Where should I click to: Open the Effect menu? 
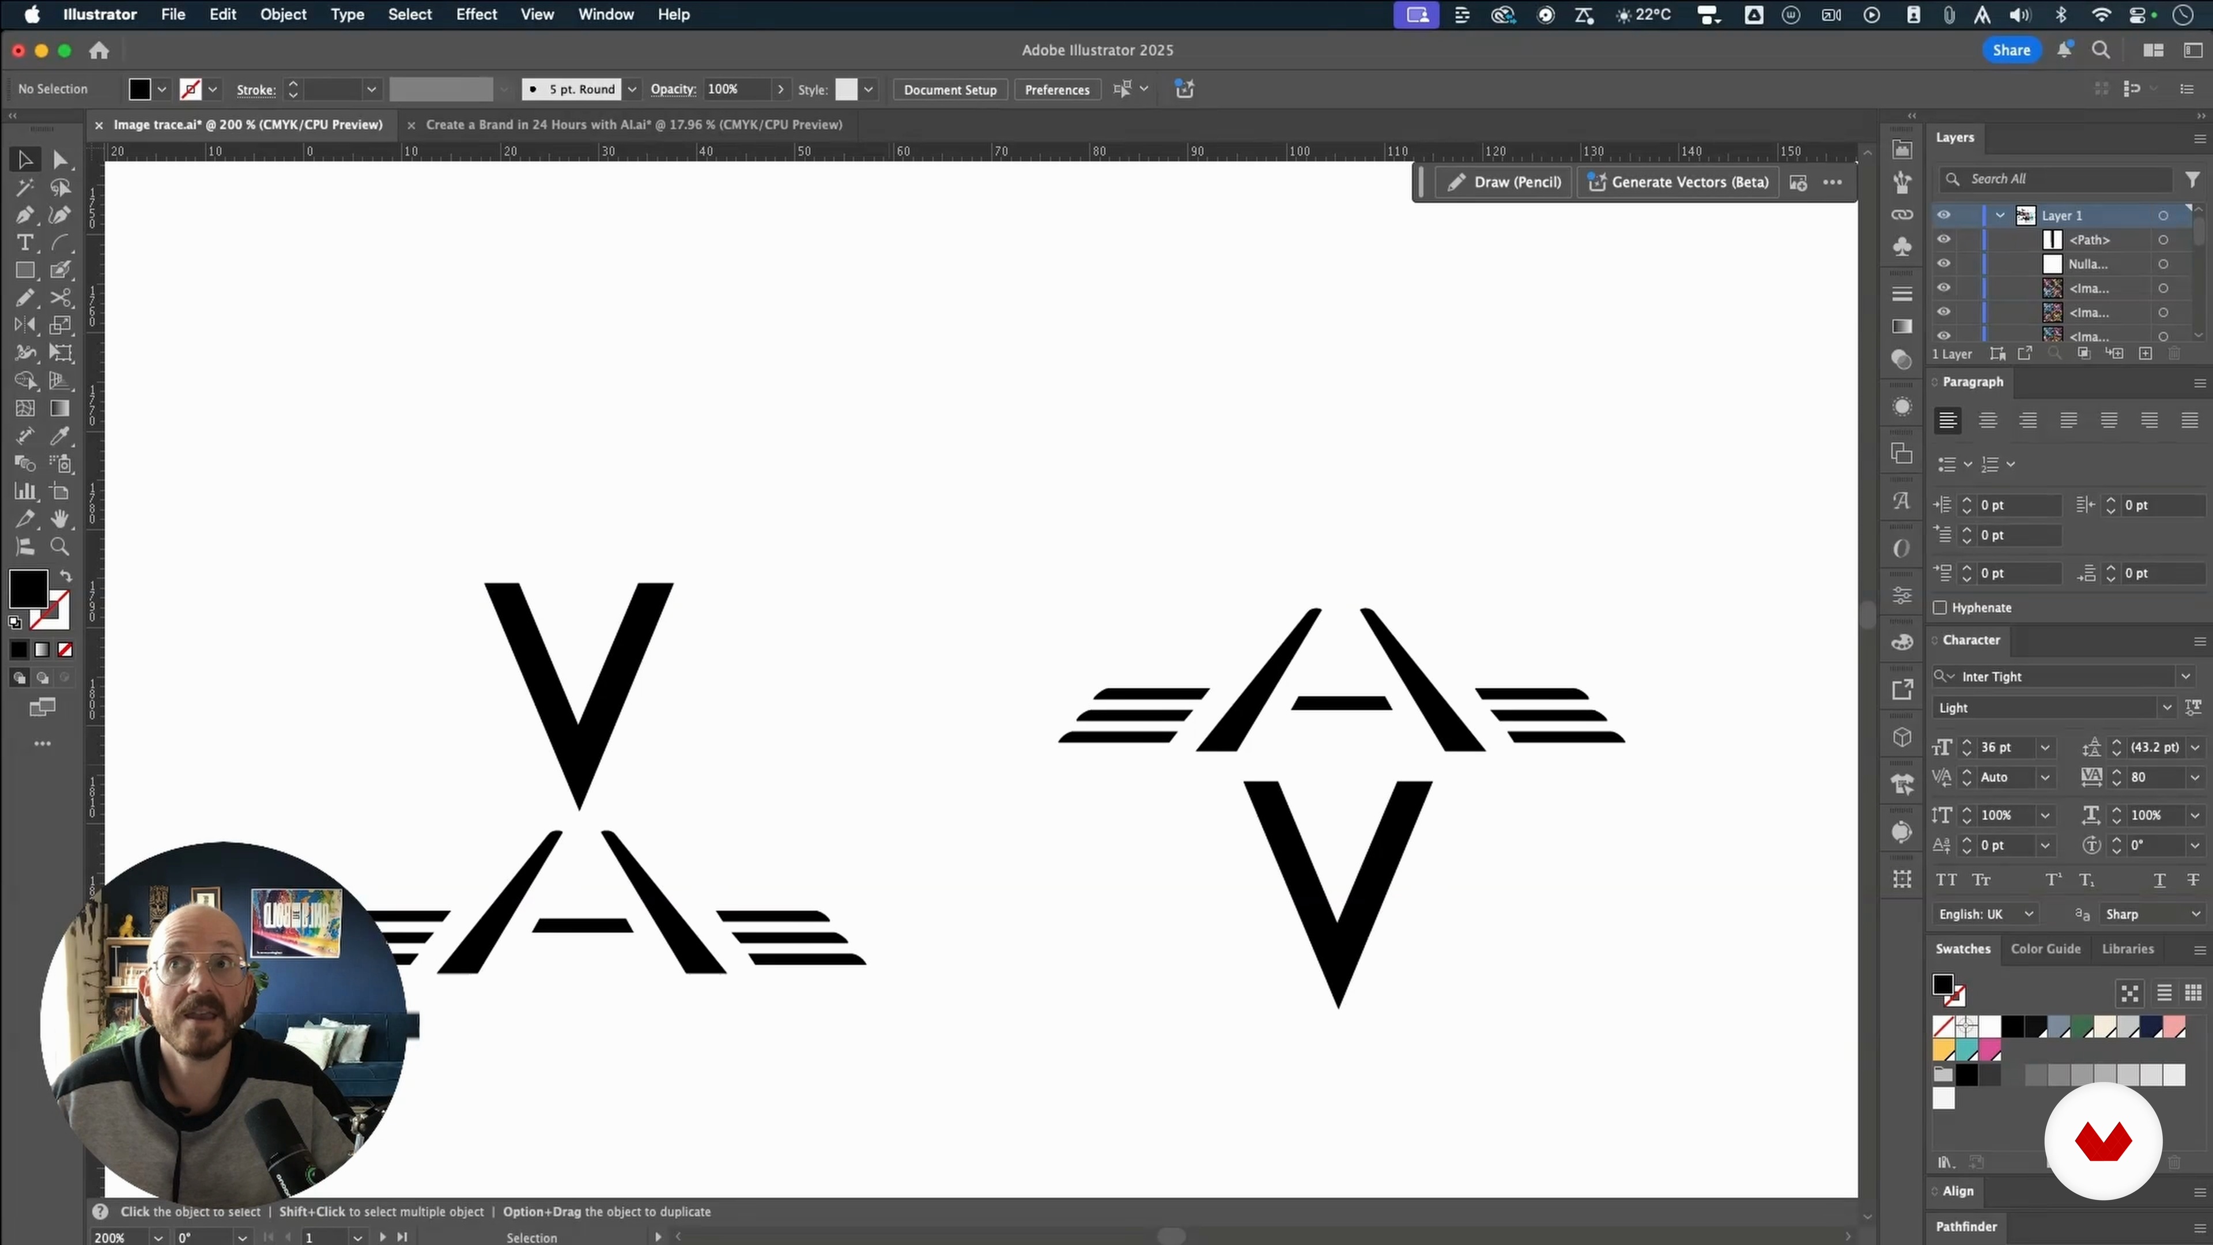click(x=476, y=14)
